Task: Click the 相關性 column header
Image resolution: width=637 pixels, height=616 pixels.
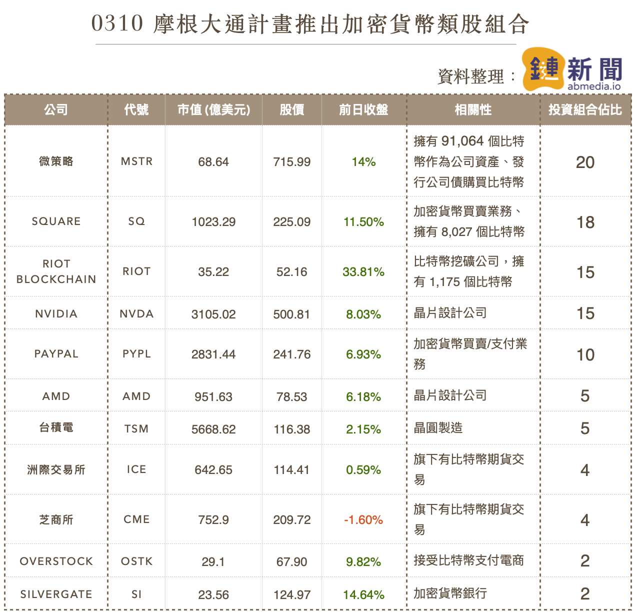Action: click(473, 109)
